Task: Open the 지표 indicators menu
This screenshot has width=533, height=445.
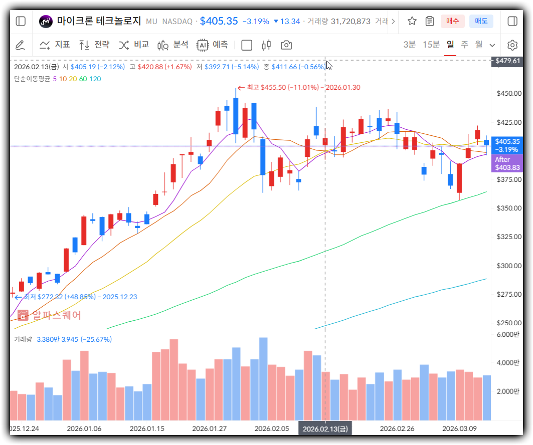Action: [55, 45]
